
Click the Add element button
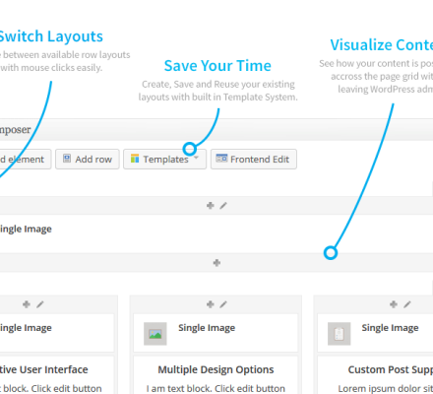tap(24, 160)
